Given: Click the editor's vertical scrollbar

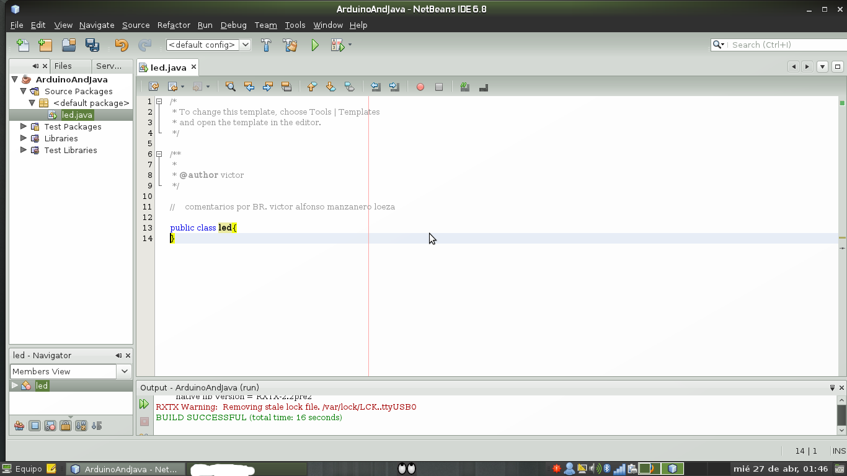Looking at the screenshot, I should coord(841,186).
